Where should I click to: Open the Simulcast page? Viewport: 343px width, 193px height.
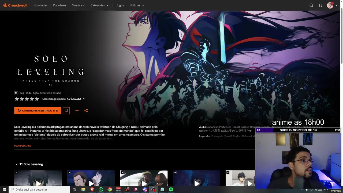point(78,5)
